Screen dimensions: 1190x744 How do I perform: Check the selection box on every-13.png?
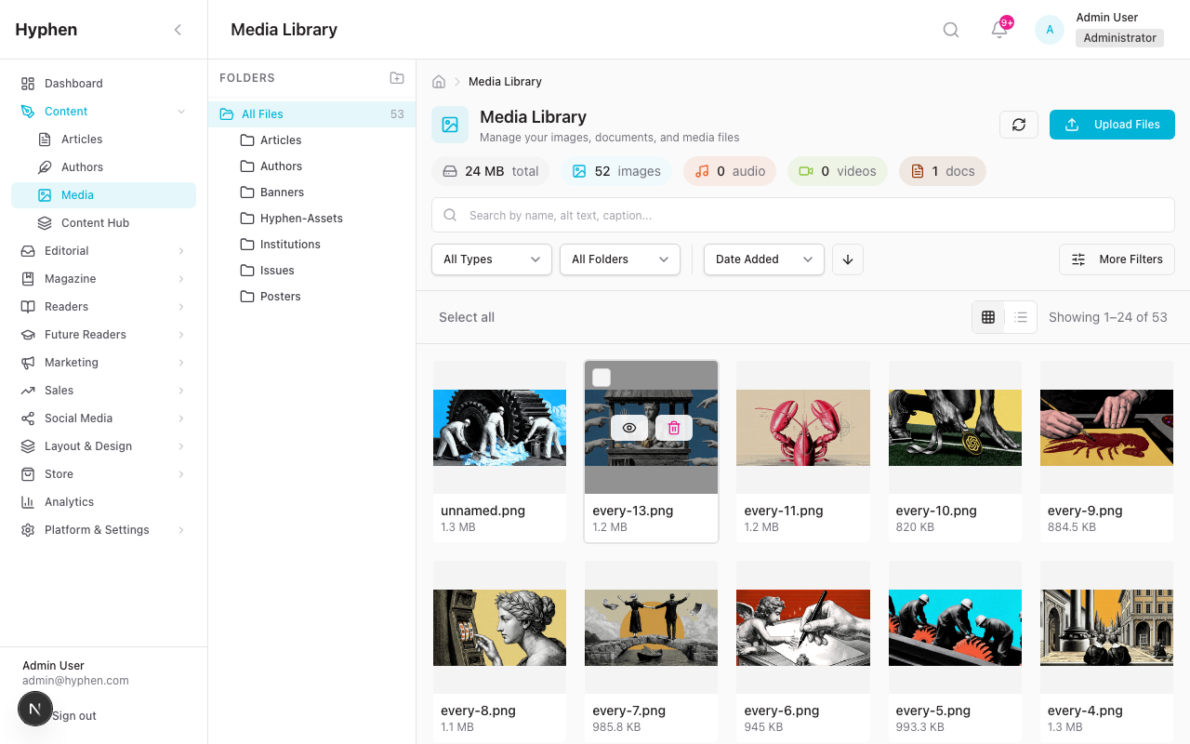[x=602, y=378]
